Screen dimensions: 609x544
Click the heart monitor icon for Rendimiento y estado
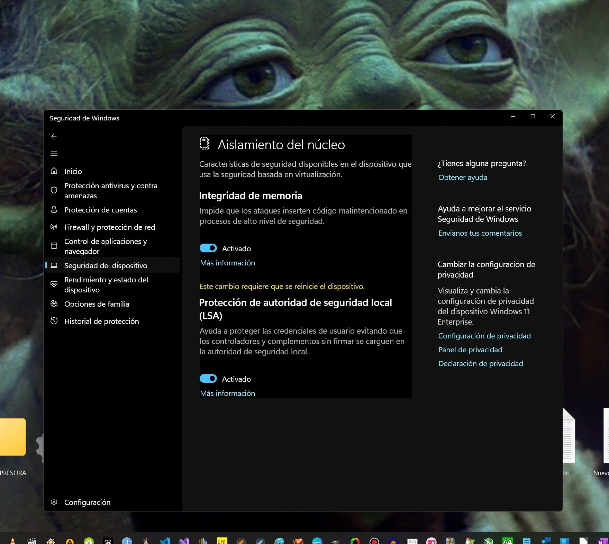[x=54, y=284]
